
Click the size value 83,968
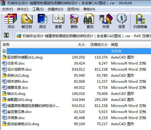[x=79, y=82]
